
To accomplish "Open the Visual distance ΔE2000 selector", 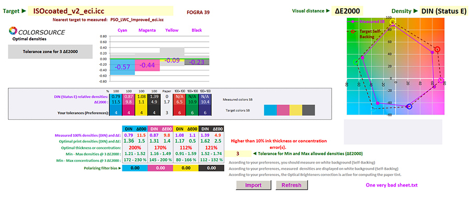I will pos(347,11).
